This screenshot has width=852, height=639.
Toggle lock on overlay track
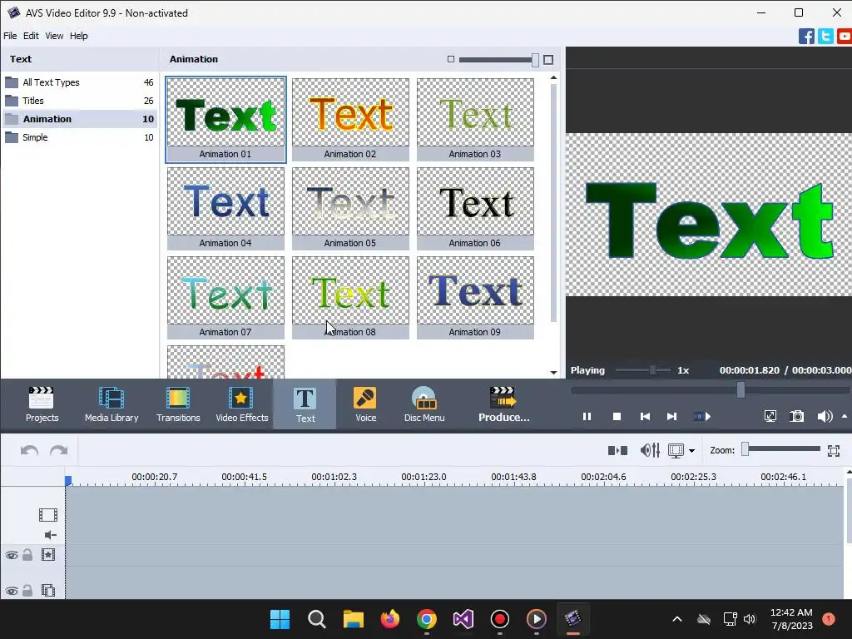point(27,590)
